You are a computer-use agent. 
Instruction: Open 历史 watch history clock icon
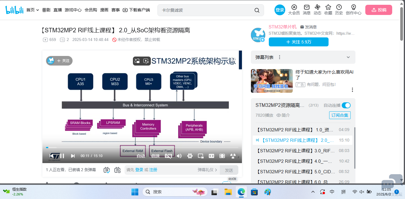pyautogui.click(x=339, y=7)
